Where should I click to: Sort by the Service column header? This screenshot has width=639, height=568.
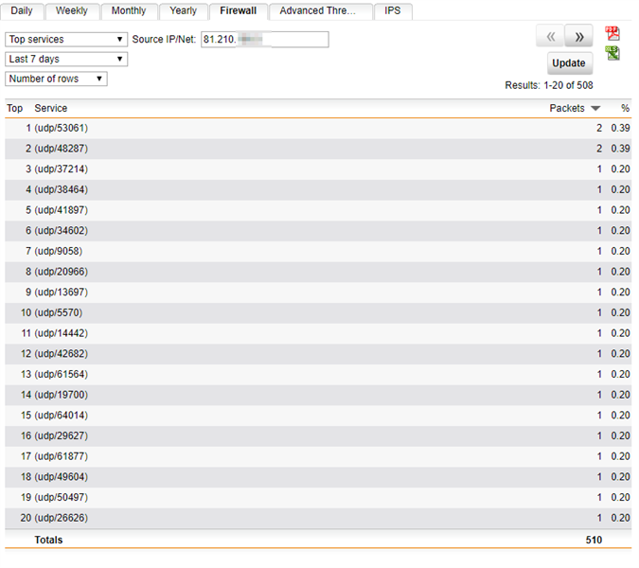pyautogui.click(x=51, y=109)
